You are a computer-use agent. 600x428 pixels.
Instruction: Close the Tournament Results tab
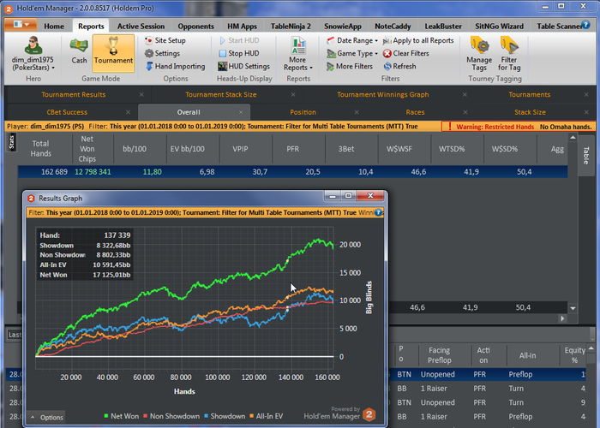(x=141, y=95)
